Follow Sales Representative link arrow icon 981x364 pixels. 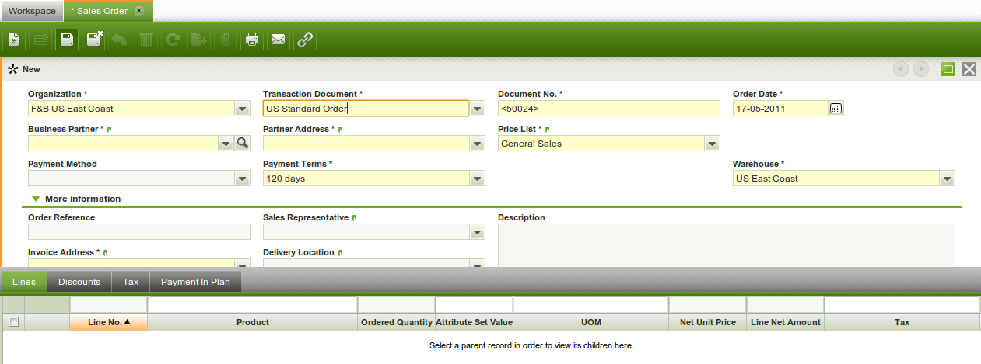pos(354,218)
